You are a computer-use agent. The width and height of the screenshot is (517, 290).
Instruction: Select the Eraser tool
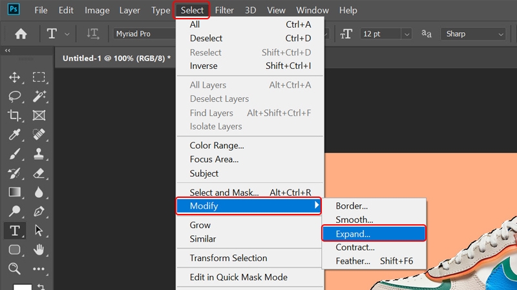(x=39, y=173)
